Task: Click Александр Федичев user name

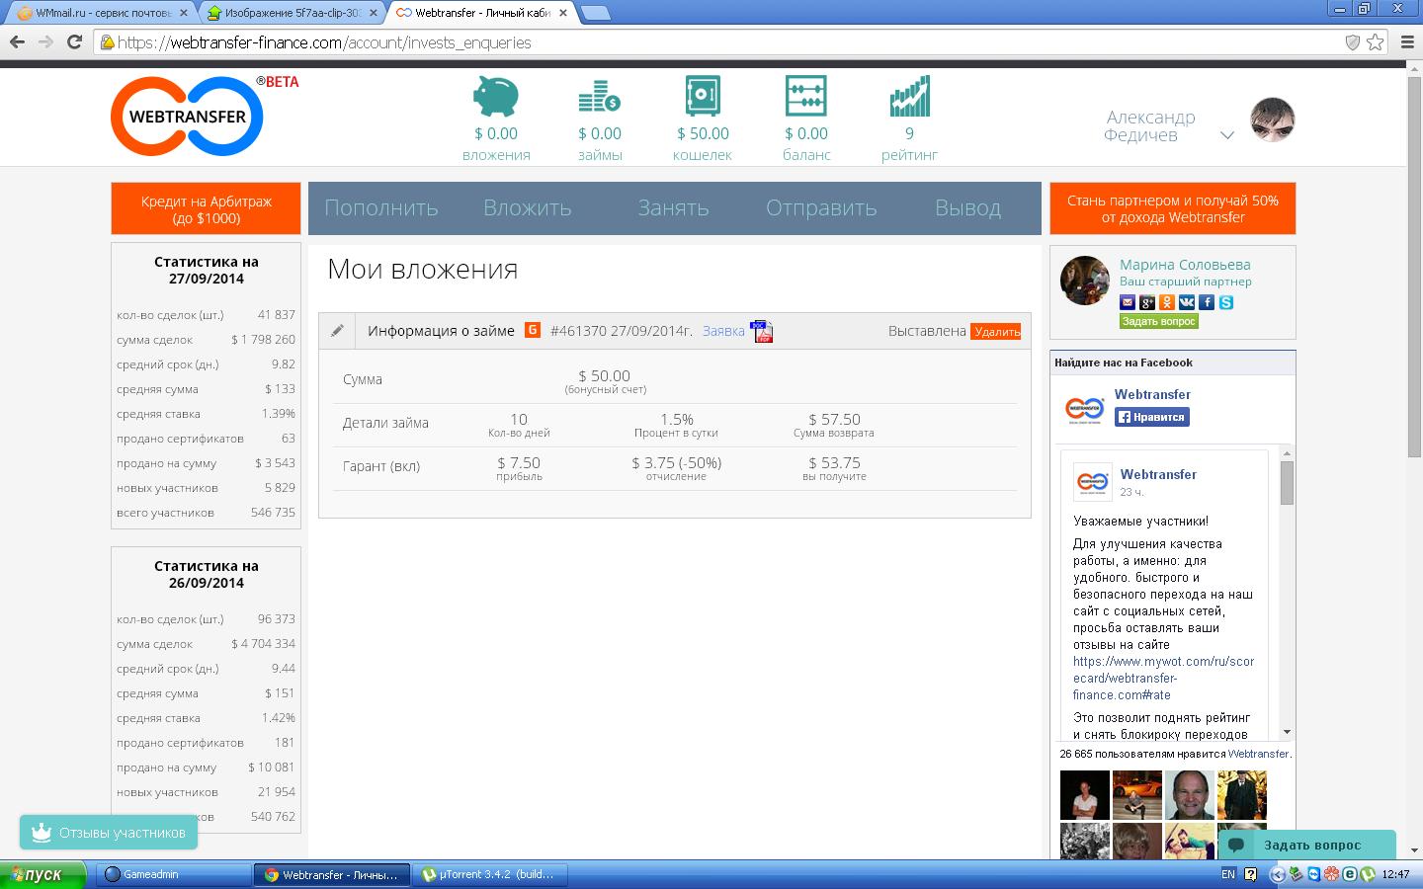Action: pos(1149,125)
